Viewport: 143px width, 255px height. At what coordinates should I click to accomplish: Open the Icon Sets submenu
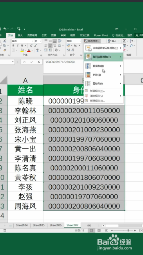point(103,83)
